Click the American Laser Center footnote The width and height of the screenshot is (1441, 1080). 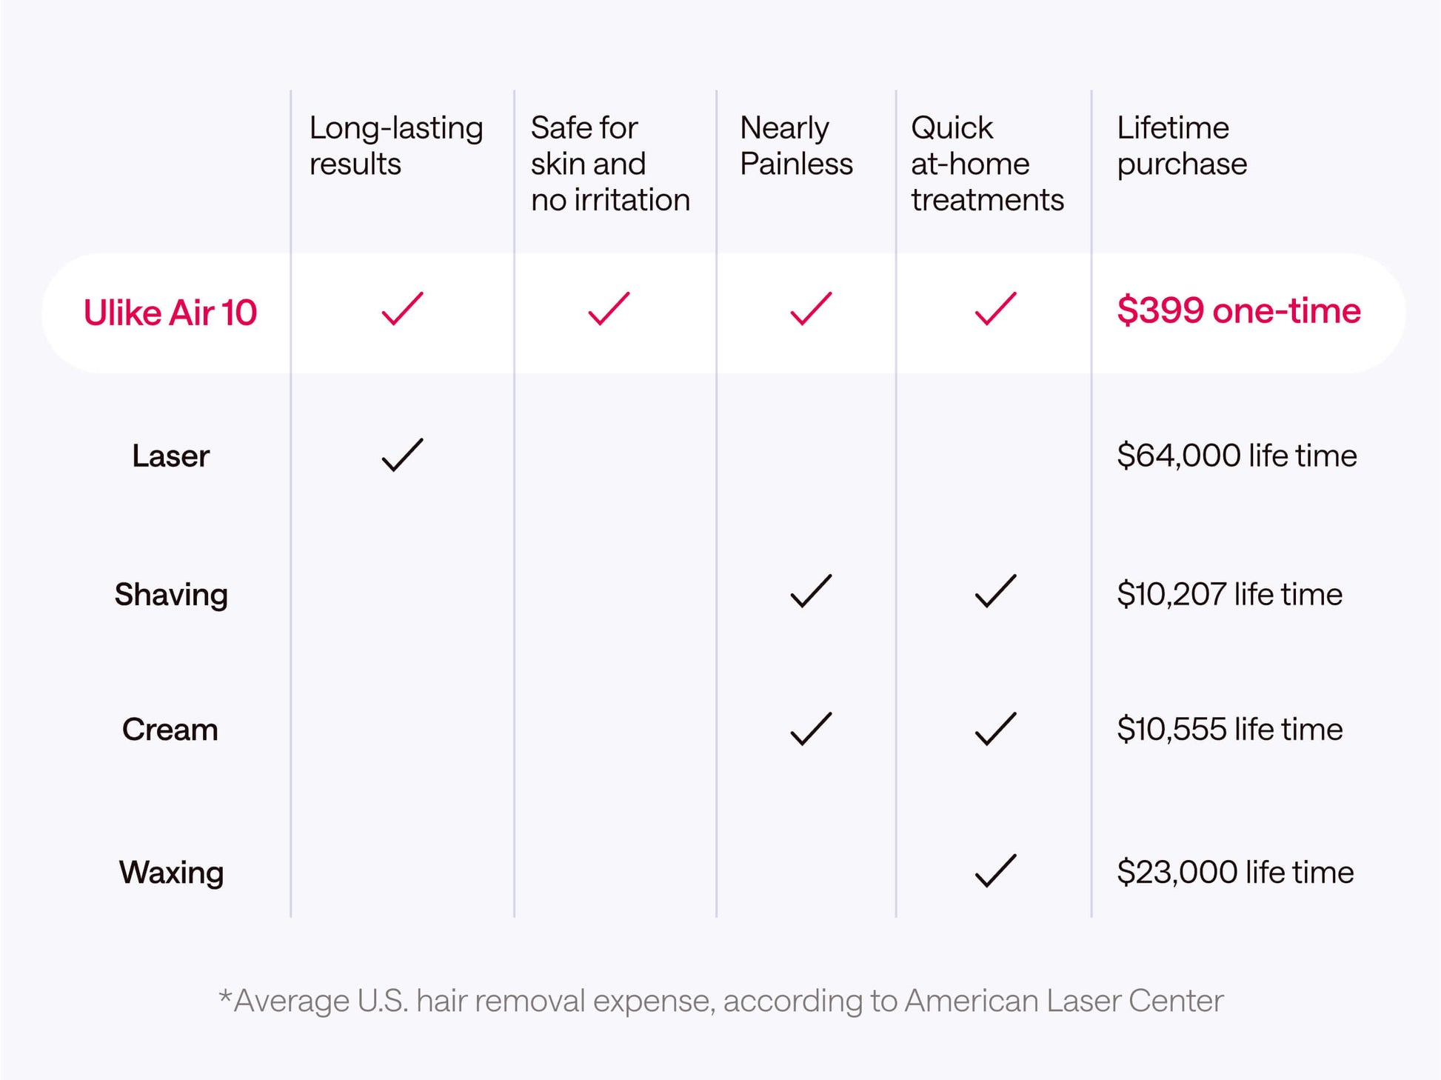click(x=720, y=1001)
